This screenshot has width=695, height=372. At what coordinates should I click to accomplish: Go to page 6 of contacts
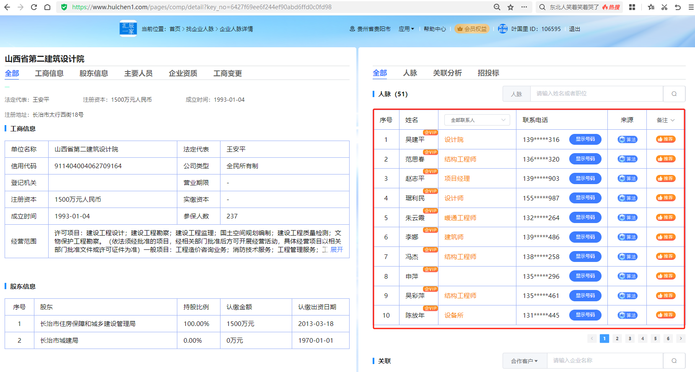(x=668, y=339)
